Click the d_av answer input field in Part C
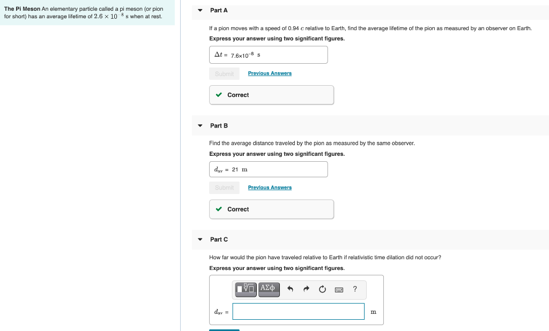549x331 pixels. pos(298,311)
